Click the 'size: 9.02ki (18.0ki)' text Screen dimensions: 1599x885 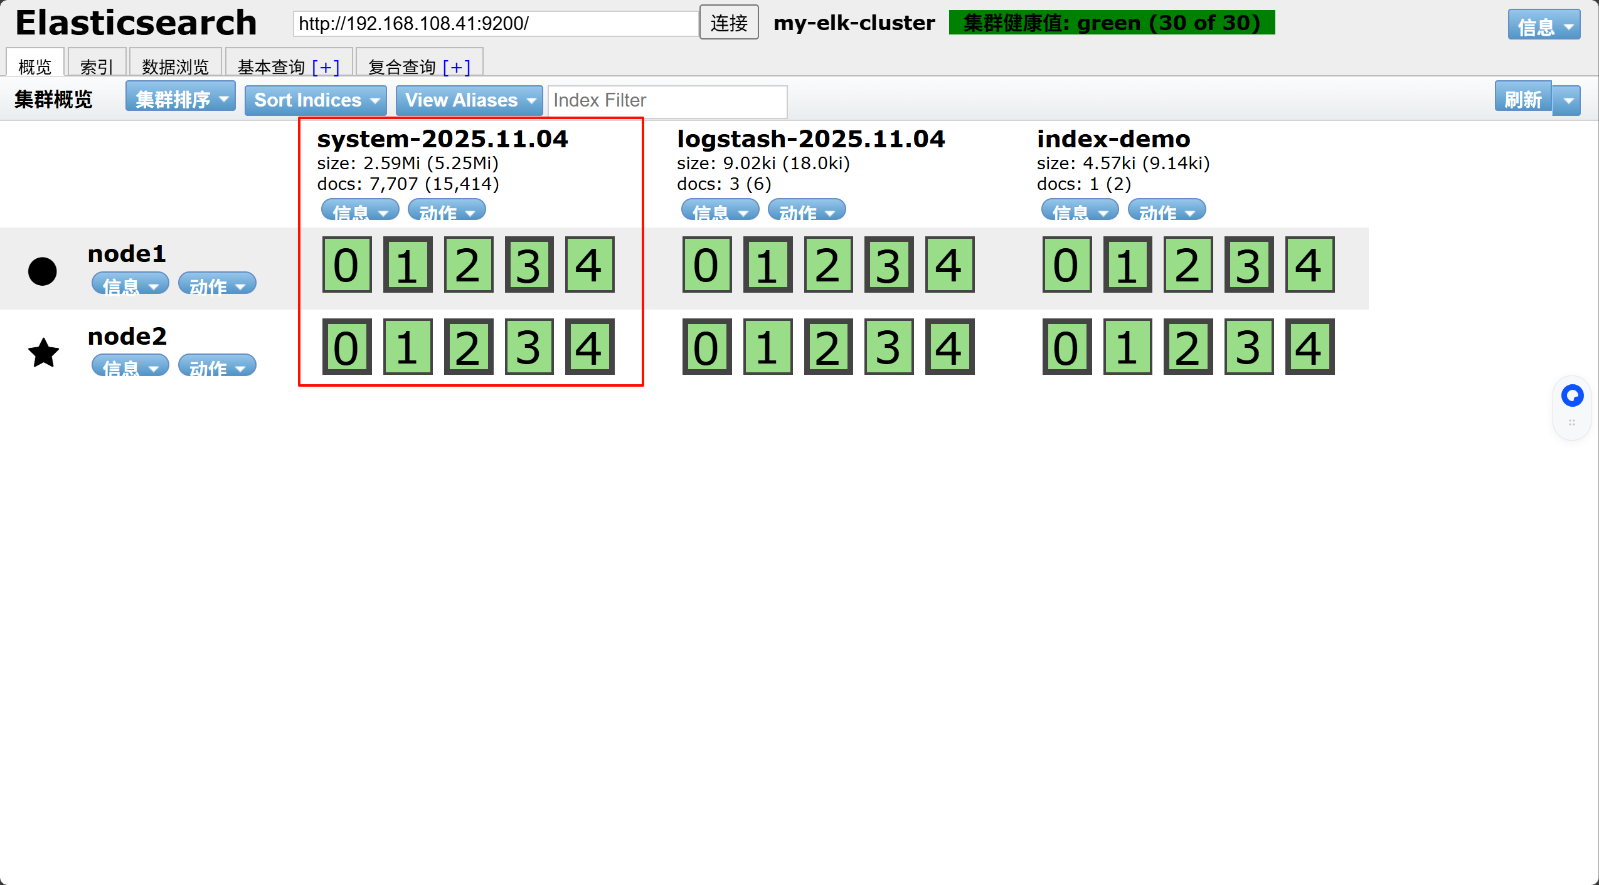[x=763, y=164]
